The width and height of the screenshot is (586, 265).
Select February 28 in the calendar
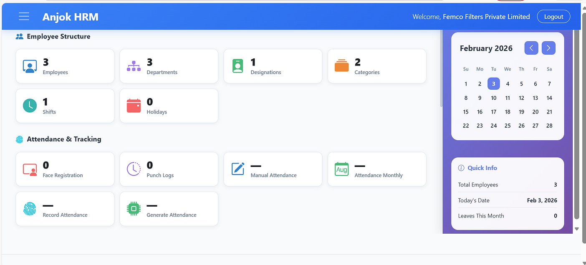click(549, 126)
